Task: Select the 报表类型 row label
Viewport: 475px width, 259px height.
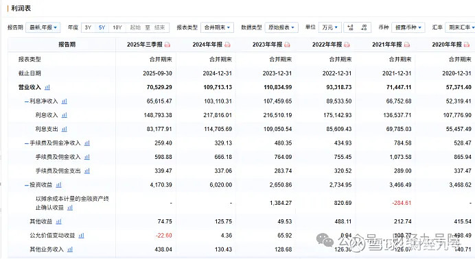Action: pos(30,59)
